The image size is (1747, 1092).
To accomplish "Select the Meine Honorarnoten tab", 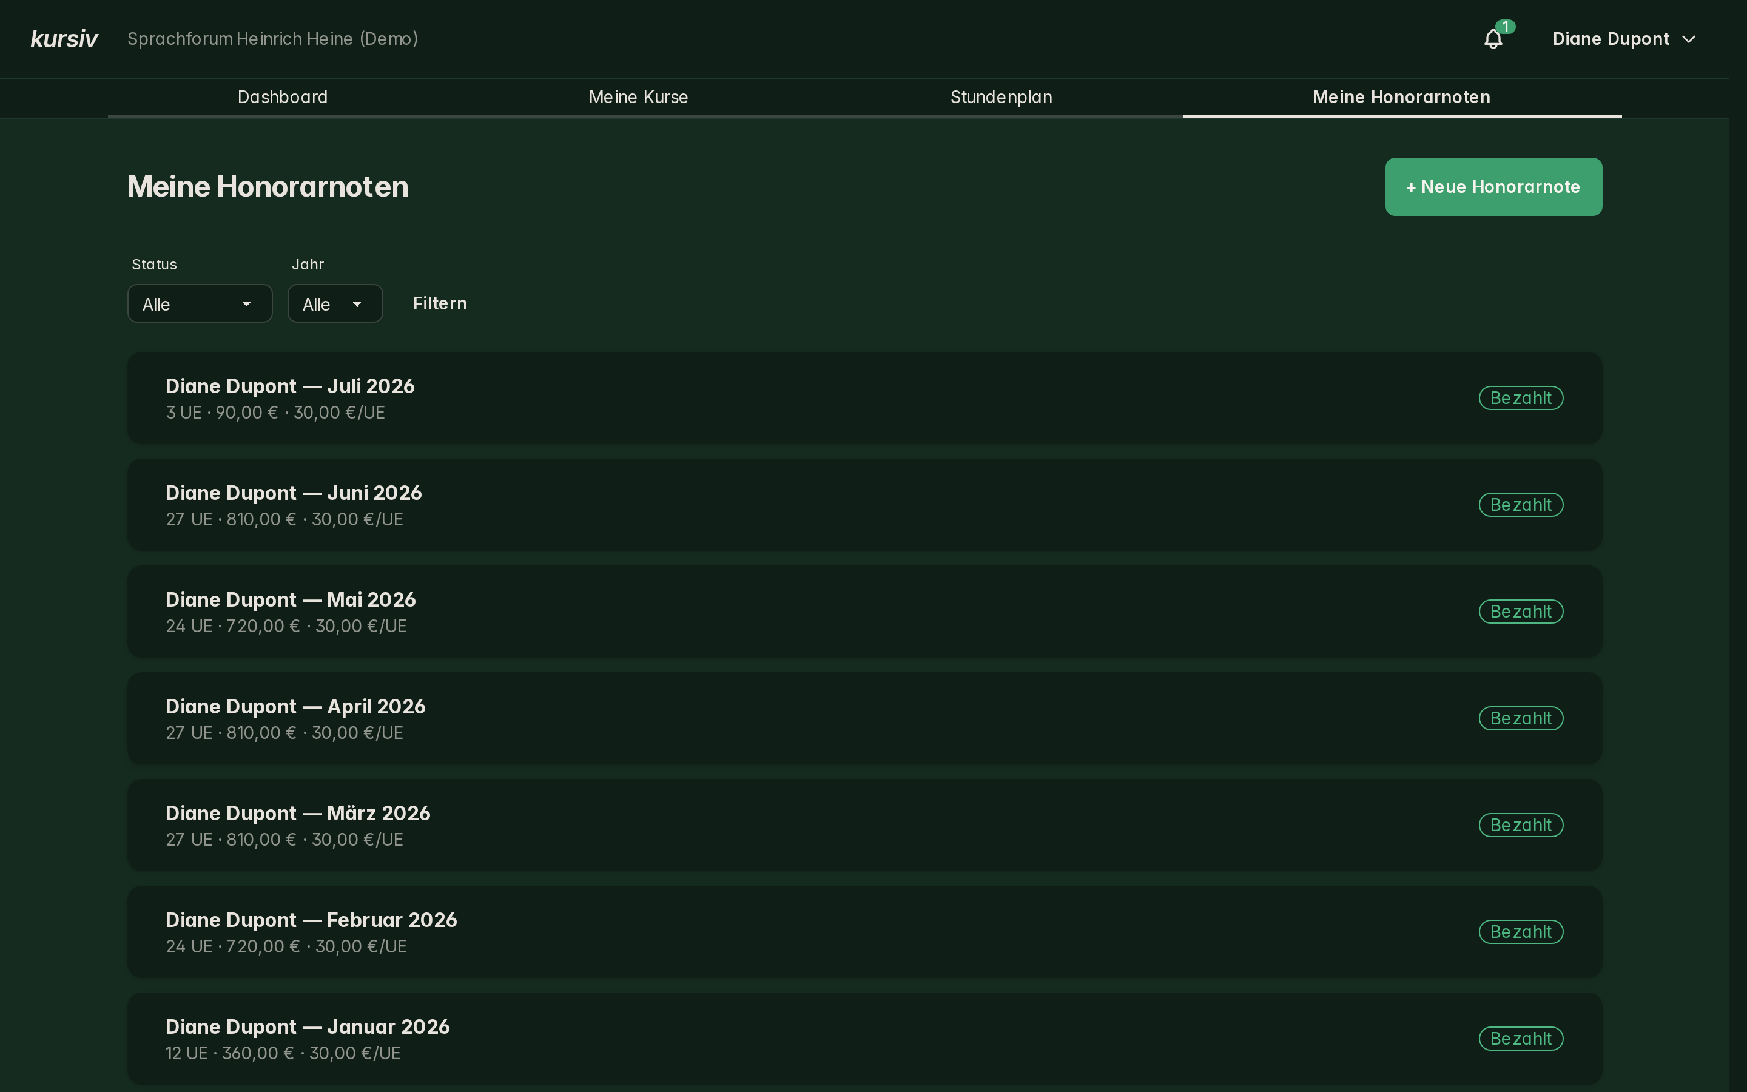I will coord(1402,98).
